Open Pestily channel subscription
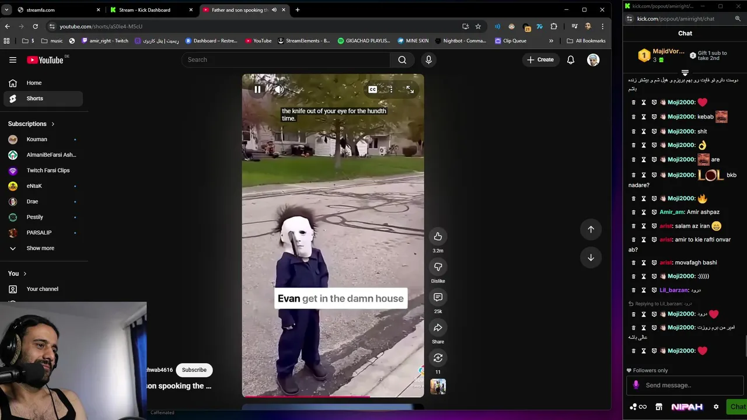Image resolution: width=747 pixels, height=420 pixels. tap(43, 217)
